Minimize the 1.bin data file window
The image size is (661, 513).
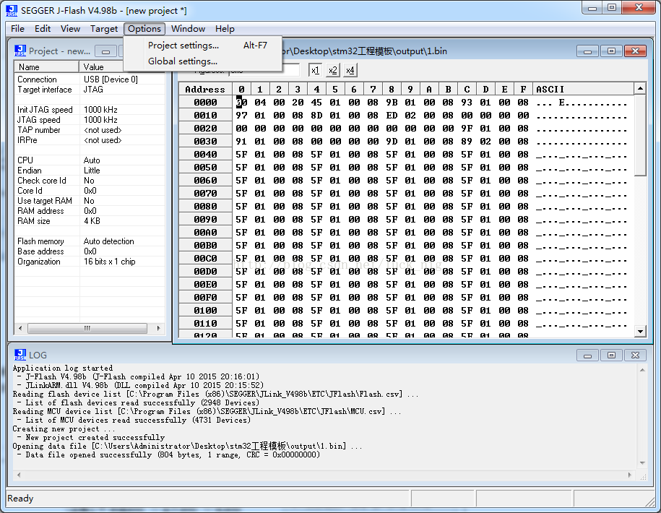coord(587,51)
